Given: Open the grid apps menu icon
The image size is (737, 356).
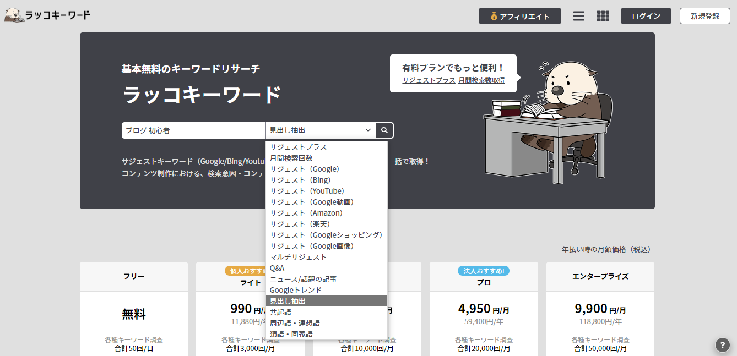Looking at the screenshot, I should pyautogui.click(x=603, y=16).
